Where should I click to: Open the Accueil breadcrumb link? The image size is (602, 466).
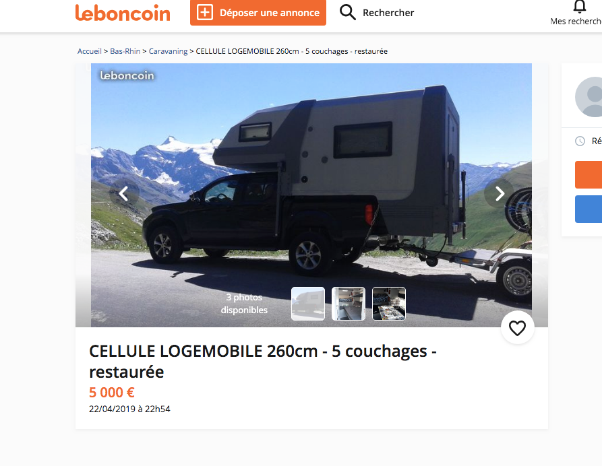tap(90, 51)
